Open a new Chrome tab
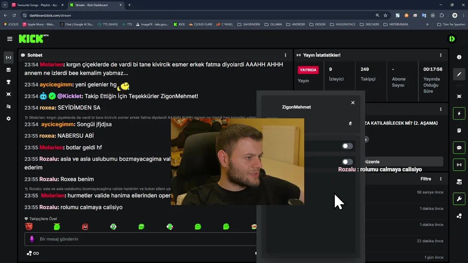The image size is (468, 263). pos(129,5)
